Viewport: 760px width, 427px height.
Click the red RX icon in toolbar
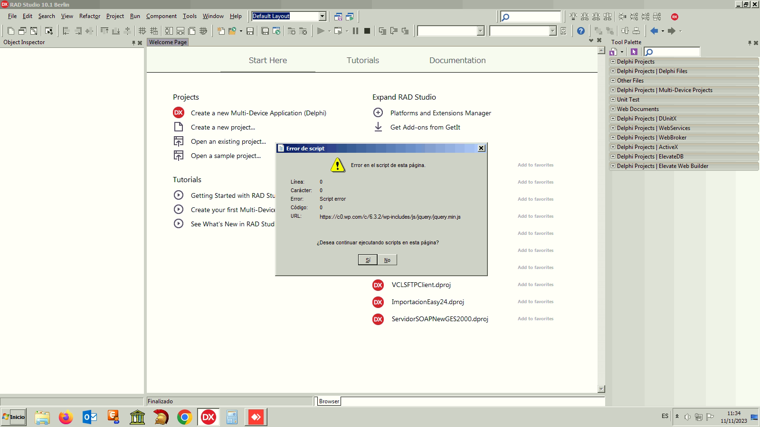[x=674, y=17]
